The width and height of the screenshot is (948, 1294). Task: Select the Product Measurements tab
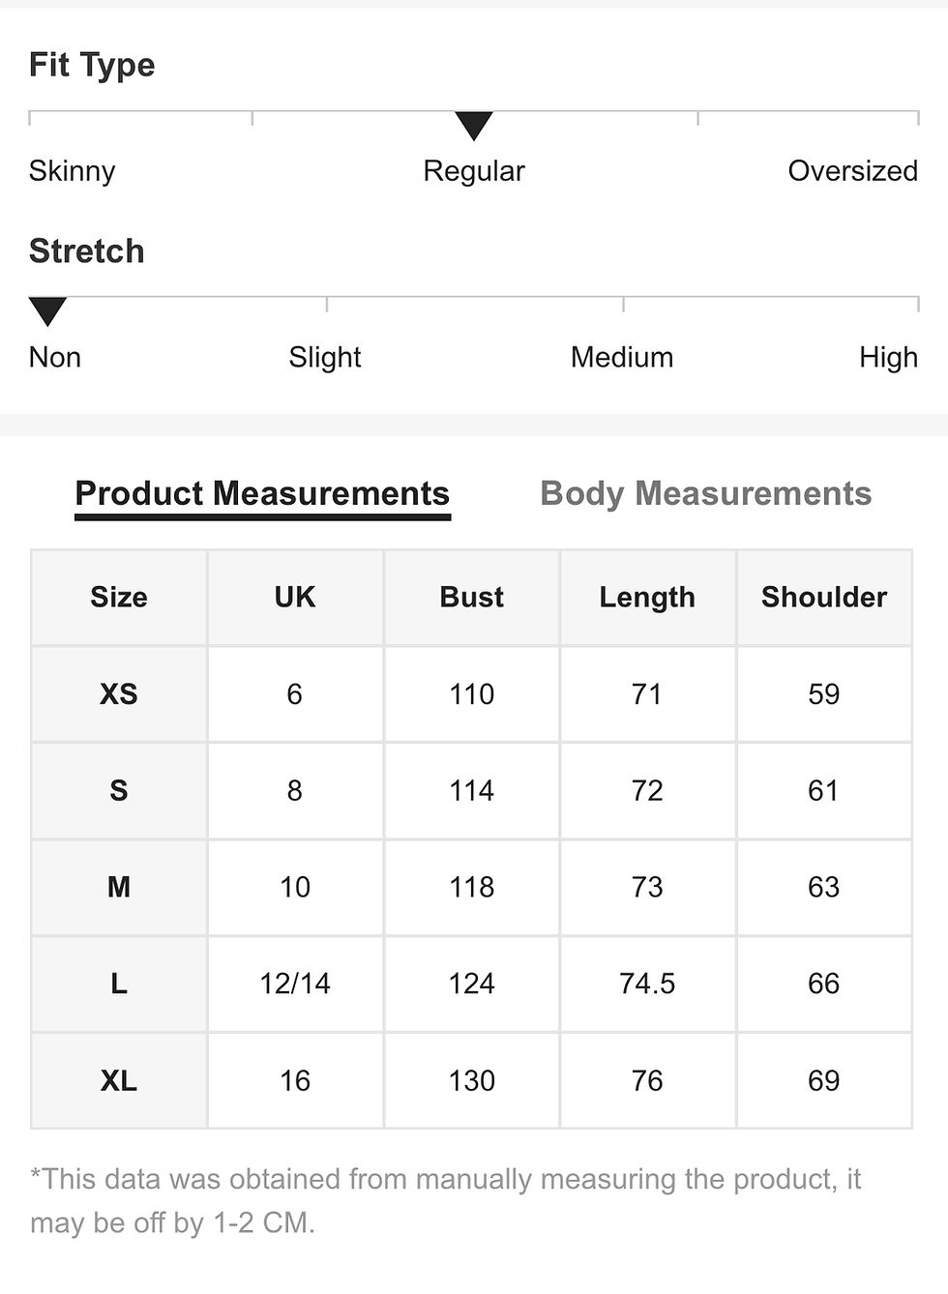(262, 495)
